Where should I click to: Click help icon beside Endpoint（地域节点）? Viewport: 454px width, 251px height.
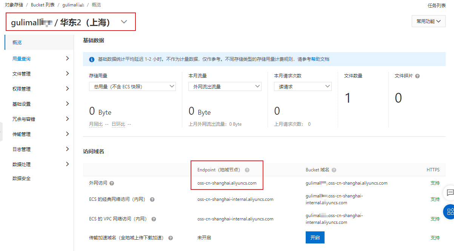247,170
